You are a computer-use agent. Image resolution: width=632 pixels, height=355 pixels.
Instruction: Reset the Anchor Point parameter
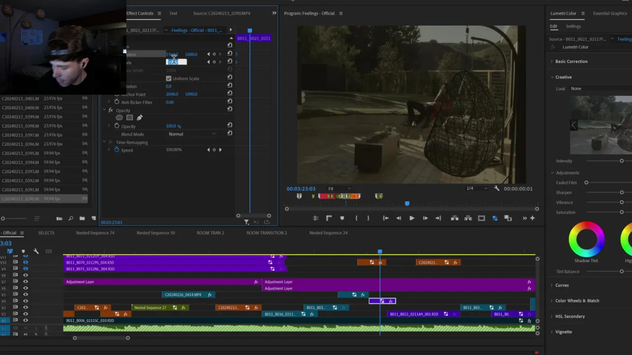coord(230,94)
